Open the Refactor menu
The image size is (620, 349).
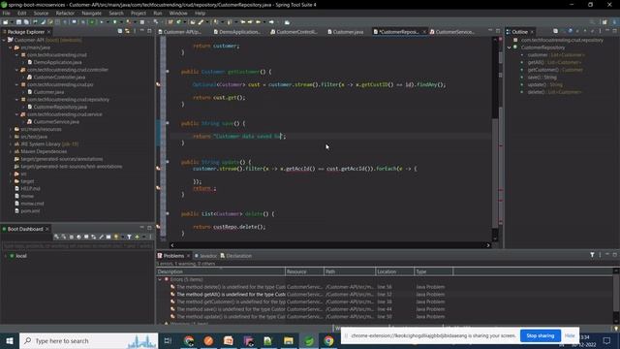coord(65,13)
